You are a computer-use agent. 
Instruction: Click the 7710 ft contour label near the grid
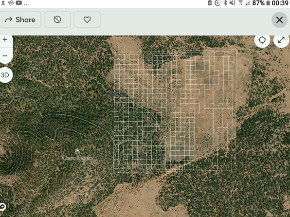coord(114,94)
